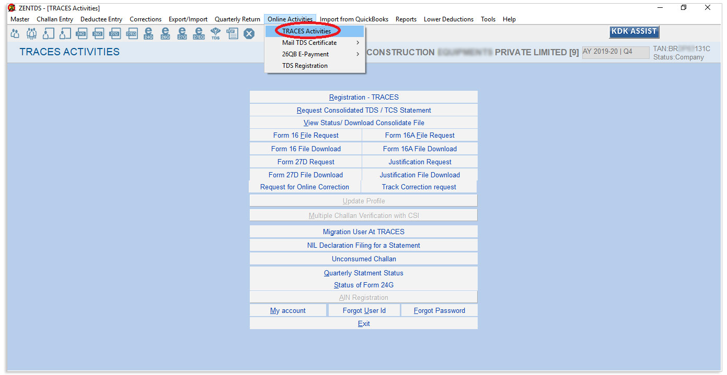Open the plain 24Q form toolbar icon
Image resolution: width=727 pixels, height=375 pixels.
coord(81,34)
